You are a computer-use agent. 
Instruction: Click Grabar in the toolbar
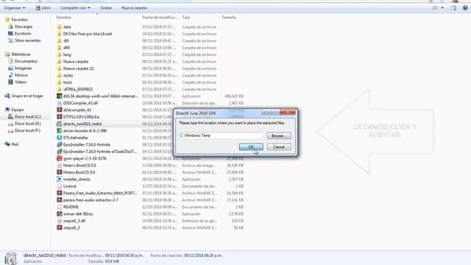pyautogui.click(x=106, y=8)
